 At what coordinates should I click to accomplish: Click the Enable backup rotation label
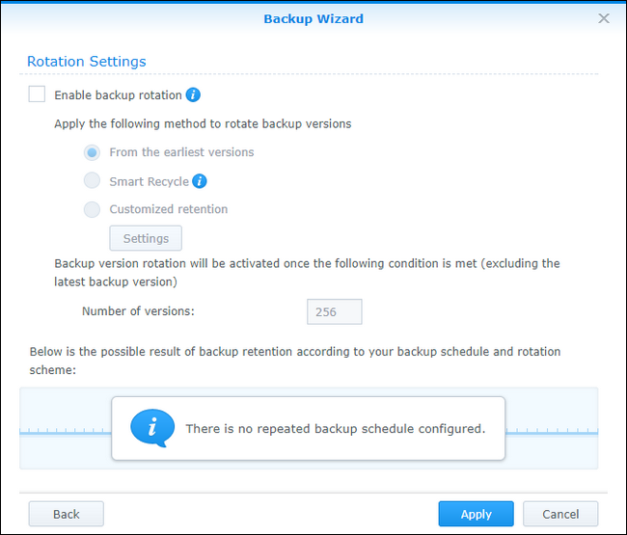(x=118, y=95)
